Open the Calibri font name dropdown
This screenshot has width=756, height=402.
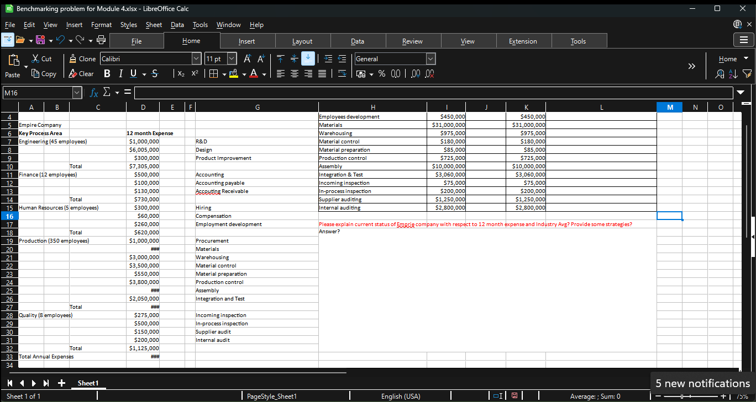pos(196,59)
